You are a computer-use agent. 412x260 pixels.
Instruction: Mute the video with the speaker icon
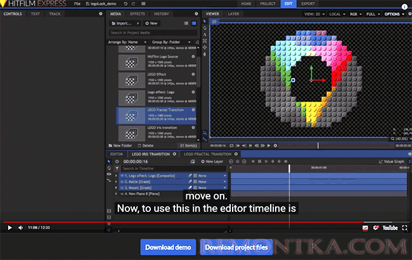pos(19,228)
